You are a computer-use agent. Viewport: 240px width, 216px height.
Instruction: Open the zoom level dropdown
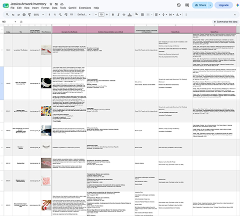(x=38, y=14)
